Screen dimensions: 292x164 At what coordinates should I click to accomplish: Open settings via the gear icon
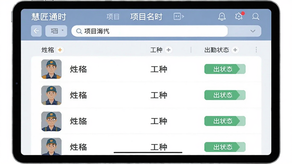239,16
